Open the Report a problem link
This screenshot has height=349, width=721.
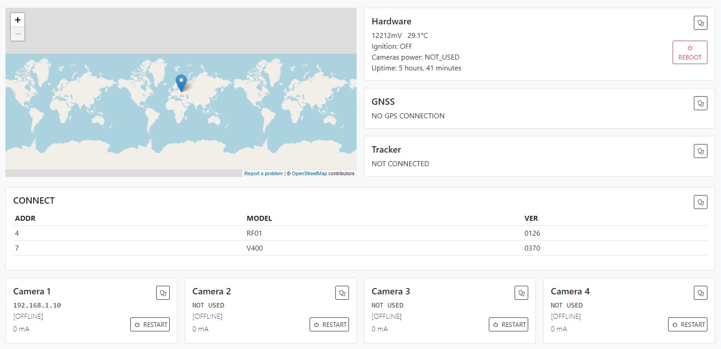click(263, 173)
